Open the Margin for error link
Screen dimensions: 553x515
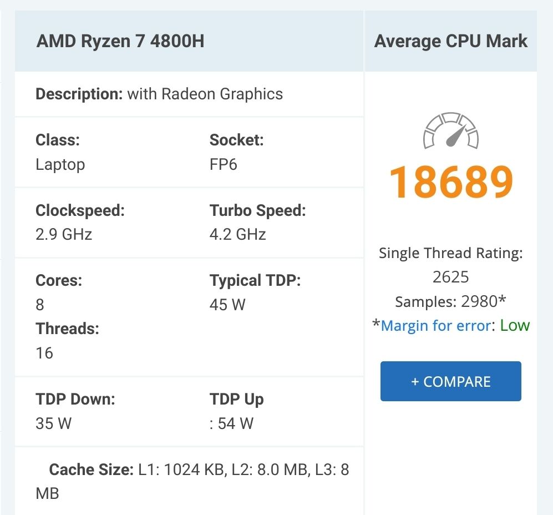point(435,325)
